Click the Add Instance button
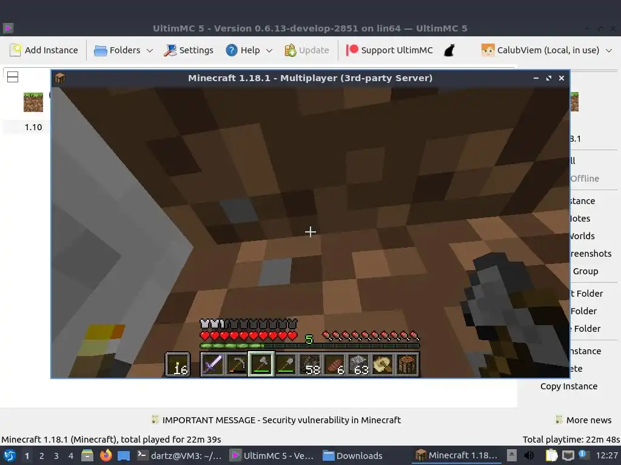 [x=44, y=50]
